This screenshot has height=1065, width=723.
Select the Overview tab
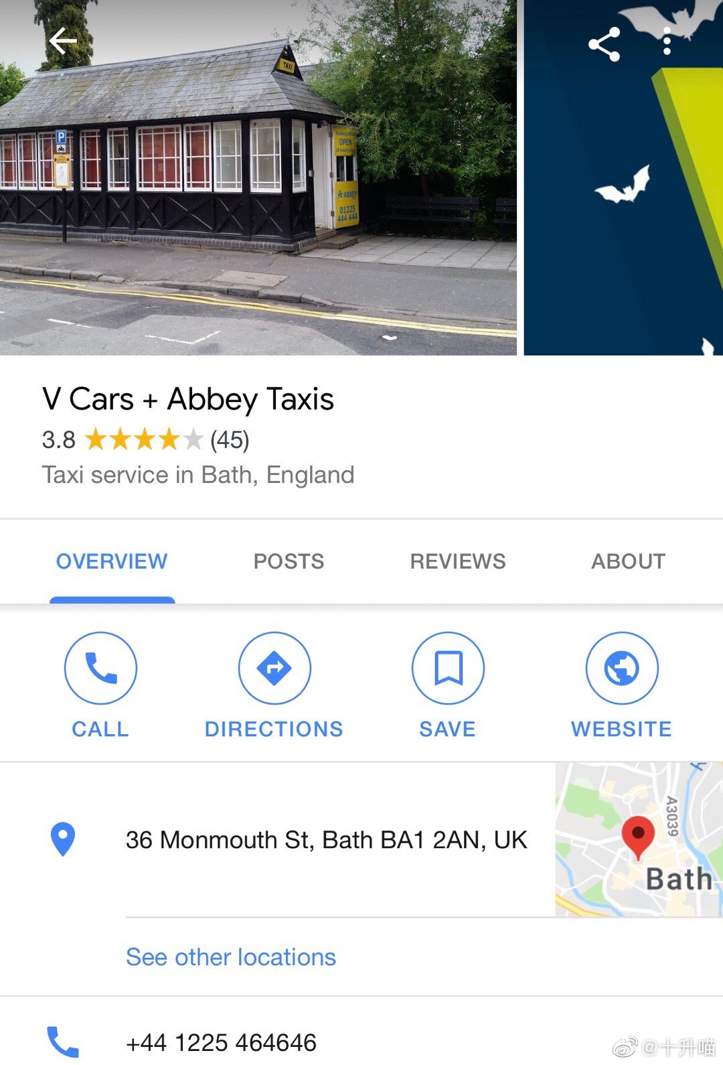point(112,561)
